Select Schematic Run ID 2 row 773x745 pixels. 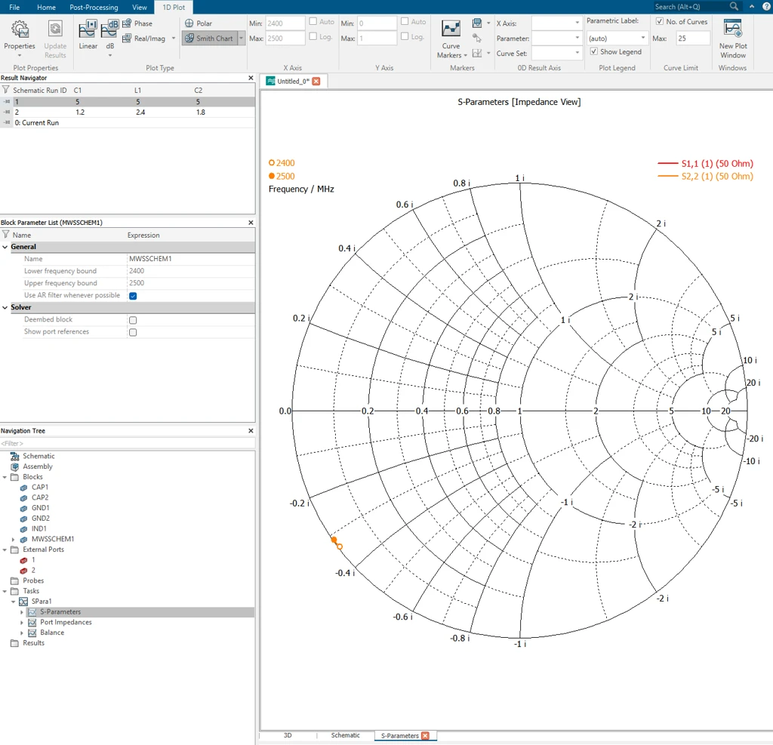[128, 112]
